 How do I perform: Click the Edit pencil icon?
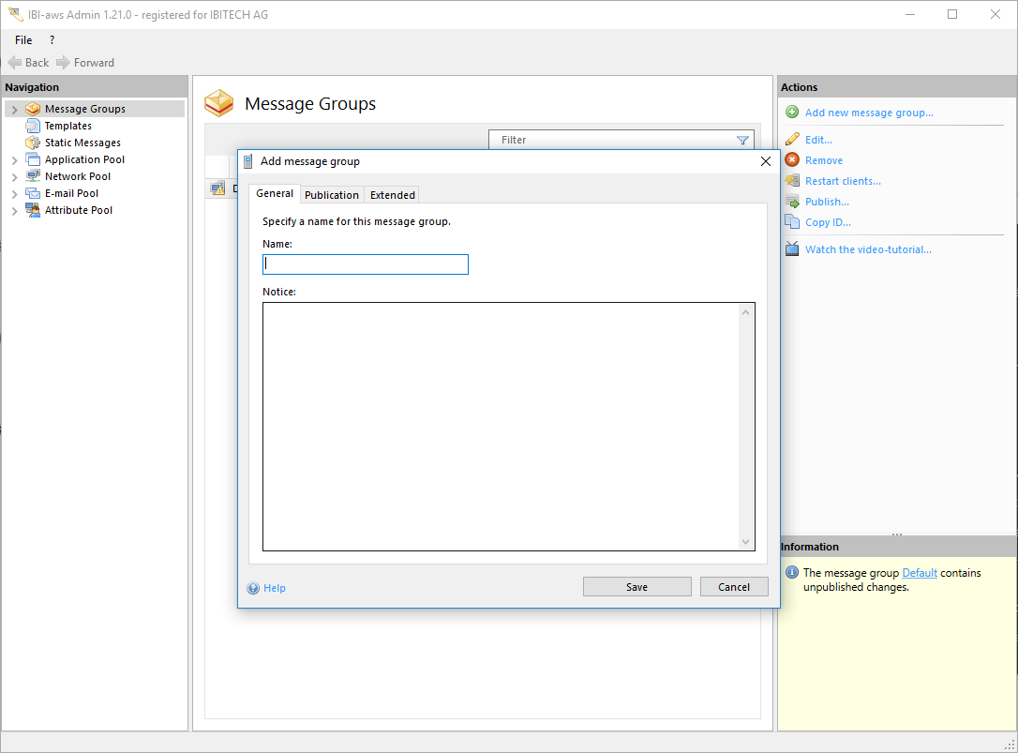tap(792, 140)
